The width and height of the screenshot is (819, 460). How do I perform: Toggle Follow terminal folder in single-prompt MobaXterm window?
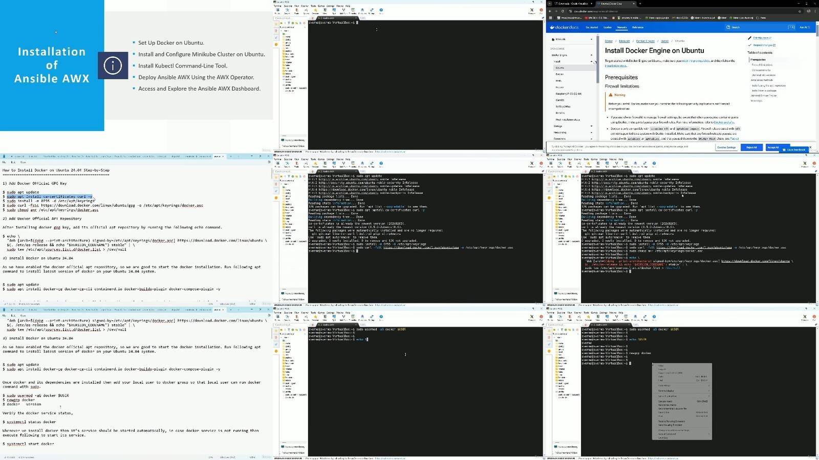tap(294, 146)
